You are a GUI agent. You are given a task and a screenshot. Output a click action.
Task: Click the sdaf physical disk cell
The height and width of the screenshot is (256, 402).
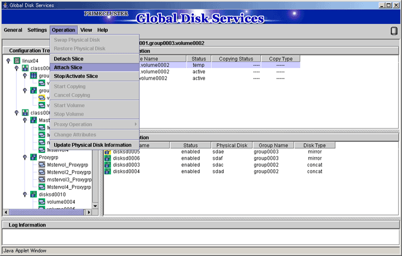[x=218, y=158]
